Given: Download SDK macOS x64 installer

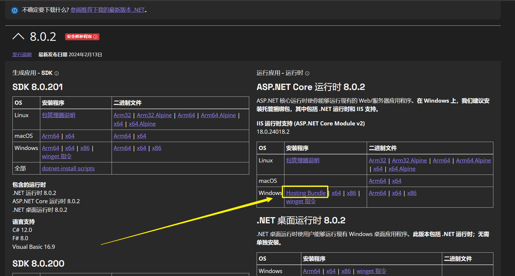Looking at the screenshot, I should coord(70,136).
